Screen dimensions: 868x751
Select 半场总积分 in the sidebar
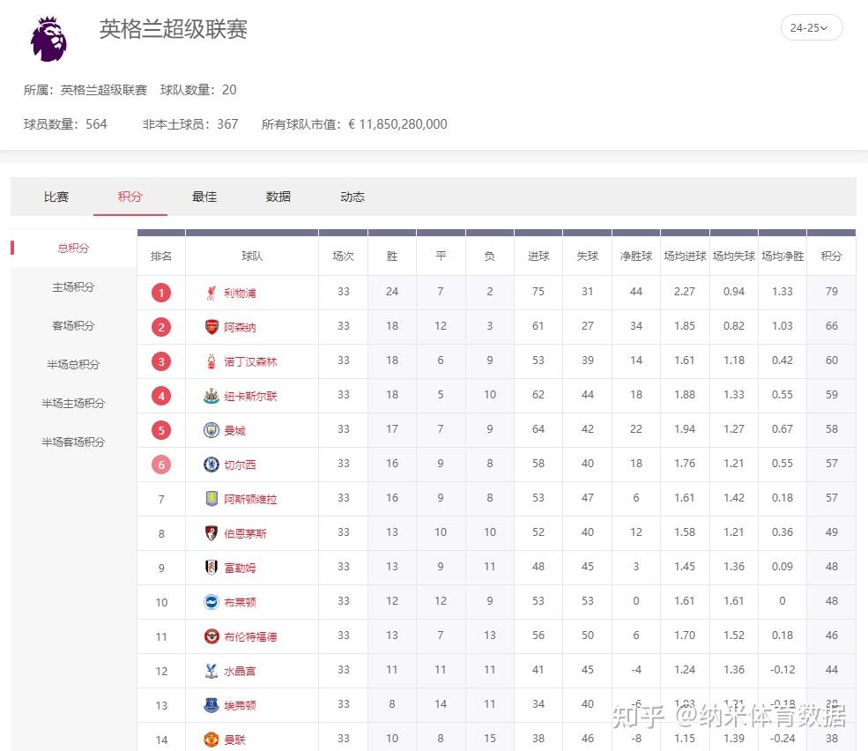[71, 364]
